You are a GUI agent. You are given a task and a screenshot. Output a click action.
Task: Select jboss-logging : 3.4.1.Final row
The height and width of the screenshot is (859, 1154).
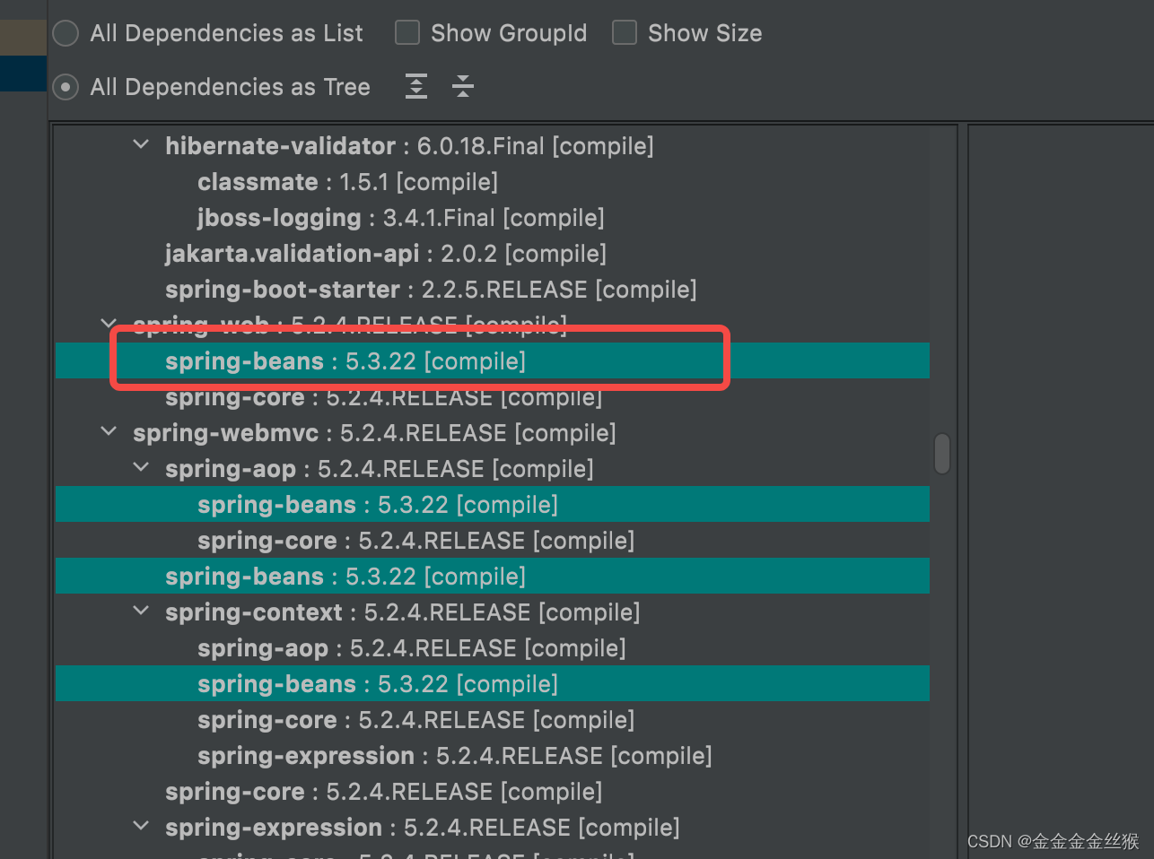pos(492,218)
